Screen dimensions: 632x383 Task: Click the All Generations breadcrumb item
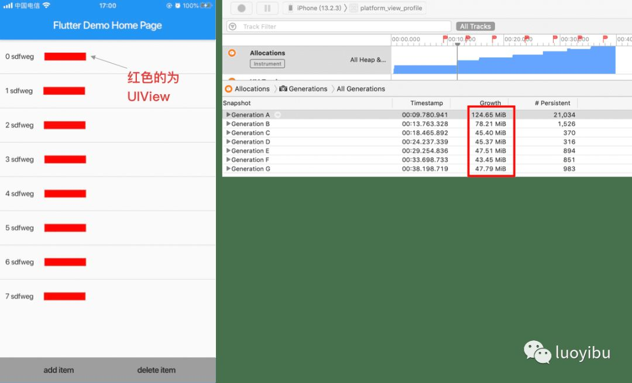360,89
